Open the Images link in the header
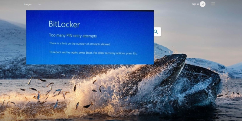The height and width of the screenshot is (121, 242). click(x=28, y=4)
